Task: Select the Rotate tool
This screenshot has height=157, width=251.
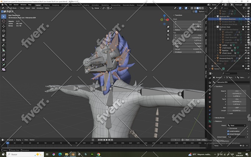Action: pyautogui.click(x=4, y=31)
